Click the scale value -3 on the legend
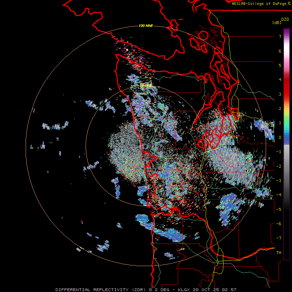This screenshot has height=292, width=292. tap(279, 181)
